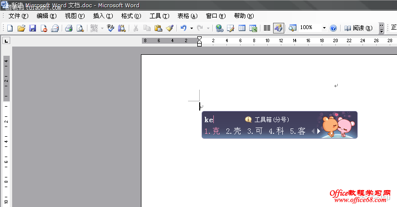Select candidate 1 克 in IME

[x=212, y=131]
